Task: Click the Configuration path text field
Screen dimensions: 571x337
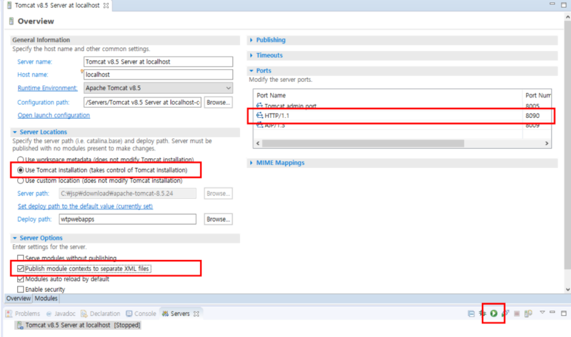Action: point(142,103)
